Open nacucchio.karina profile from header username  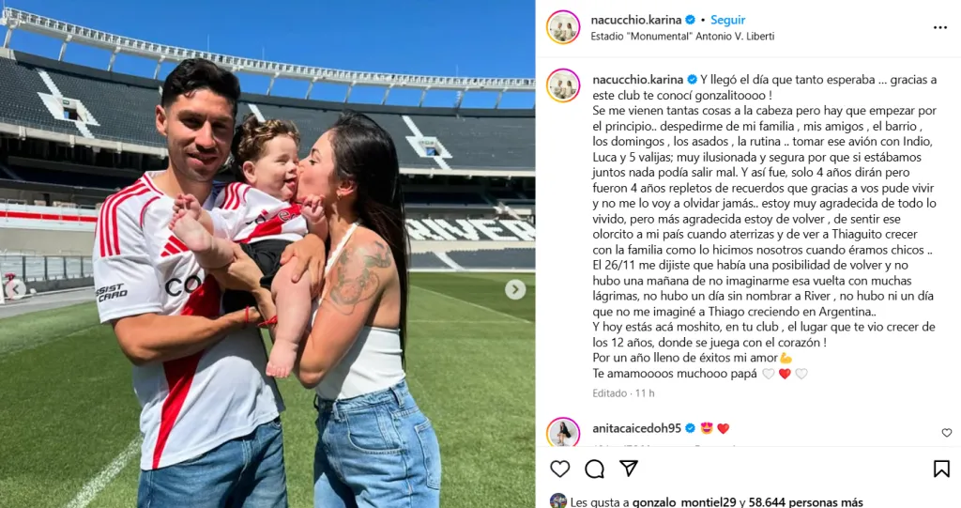pyautogui.click(x=635, y=20)
